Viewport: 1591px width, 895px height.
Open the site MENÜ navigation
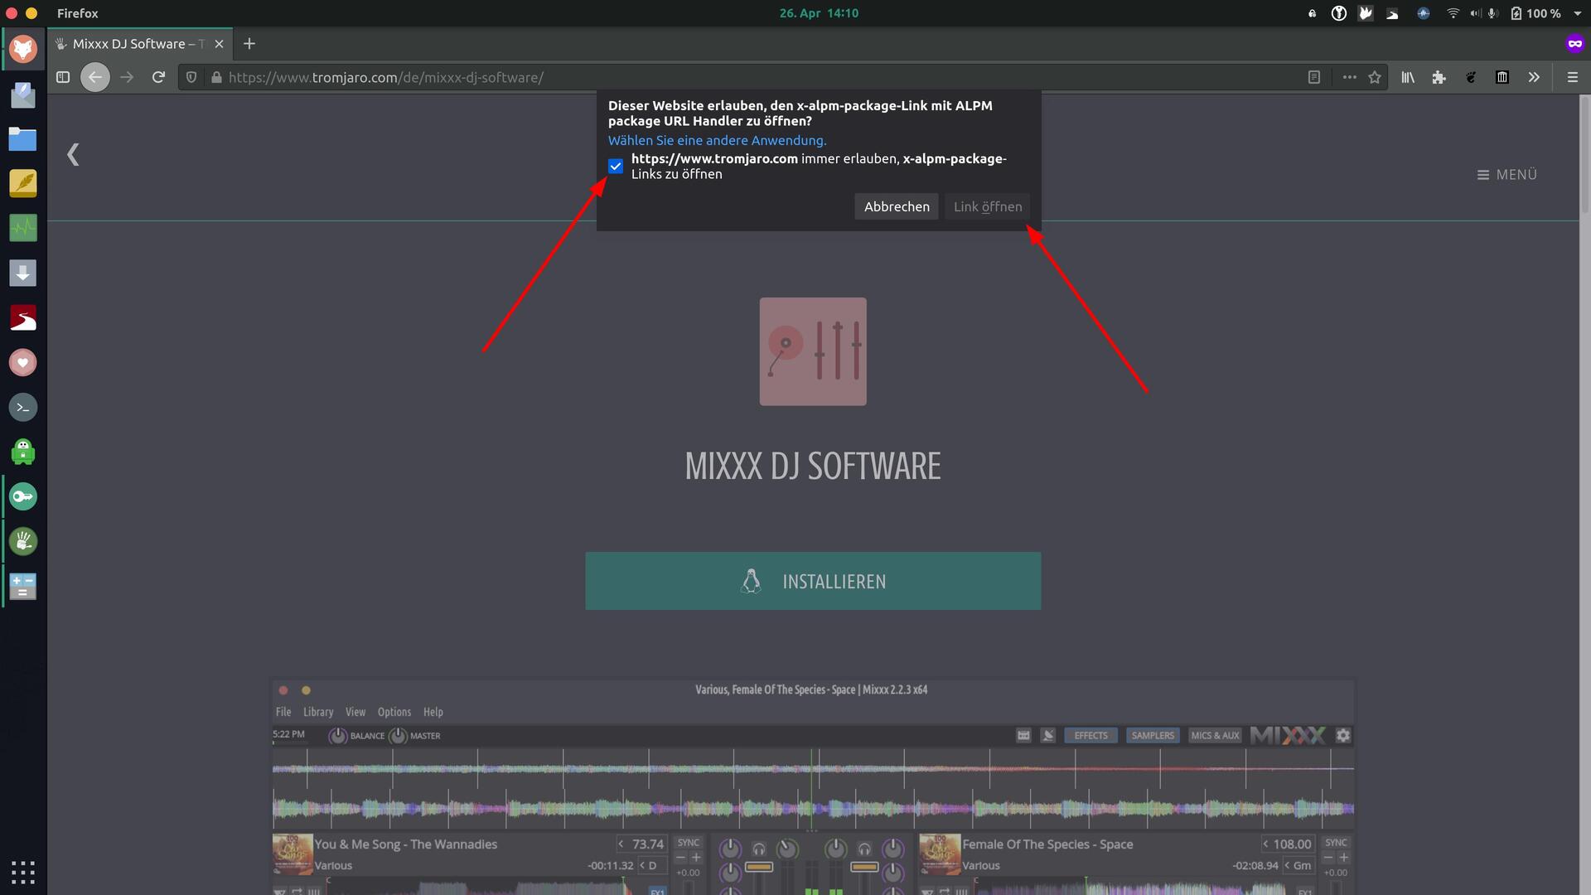pyautogui.click(x=1507, y=175)
